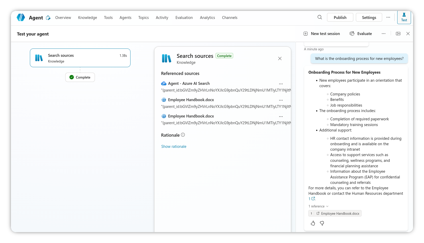Open the search icon in the top bar
424x243 pixels.
tap(319, 17)
